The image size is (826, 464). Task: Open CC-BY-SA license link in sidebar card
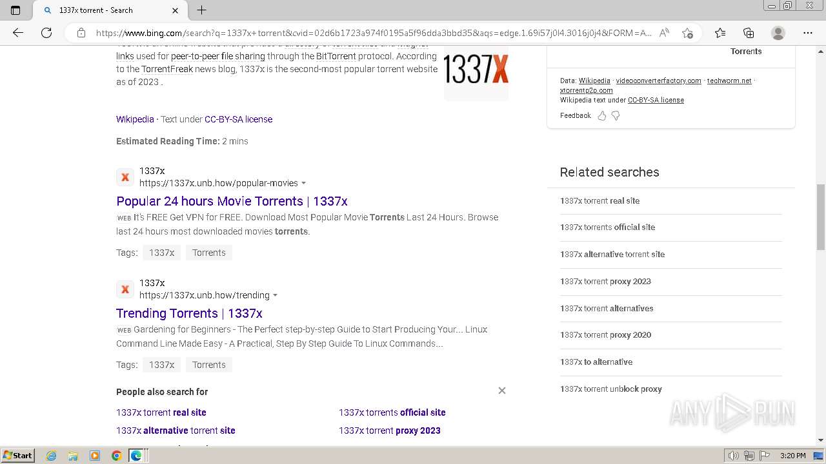point(656,101)
